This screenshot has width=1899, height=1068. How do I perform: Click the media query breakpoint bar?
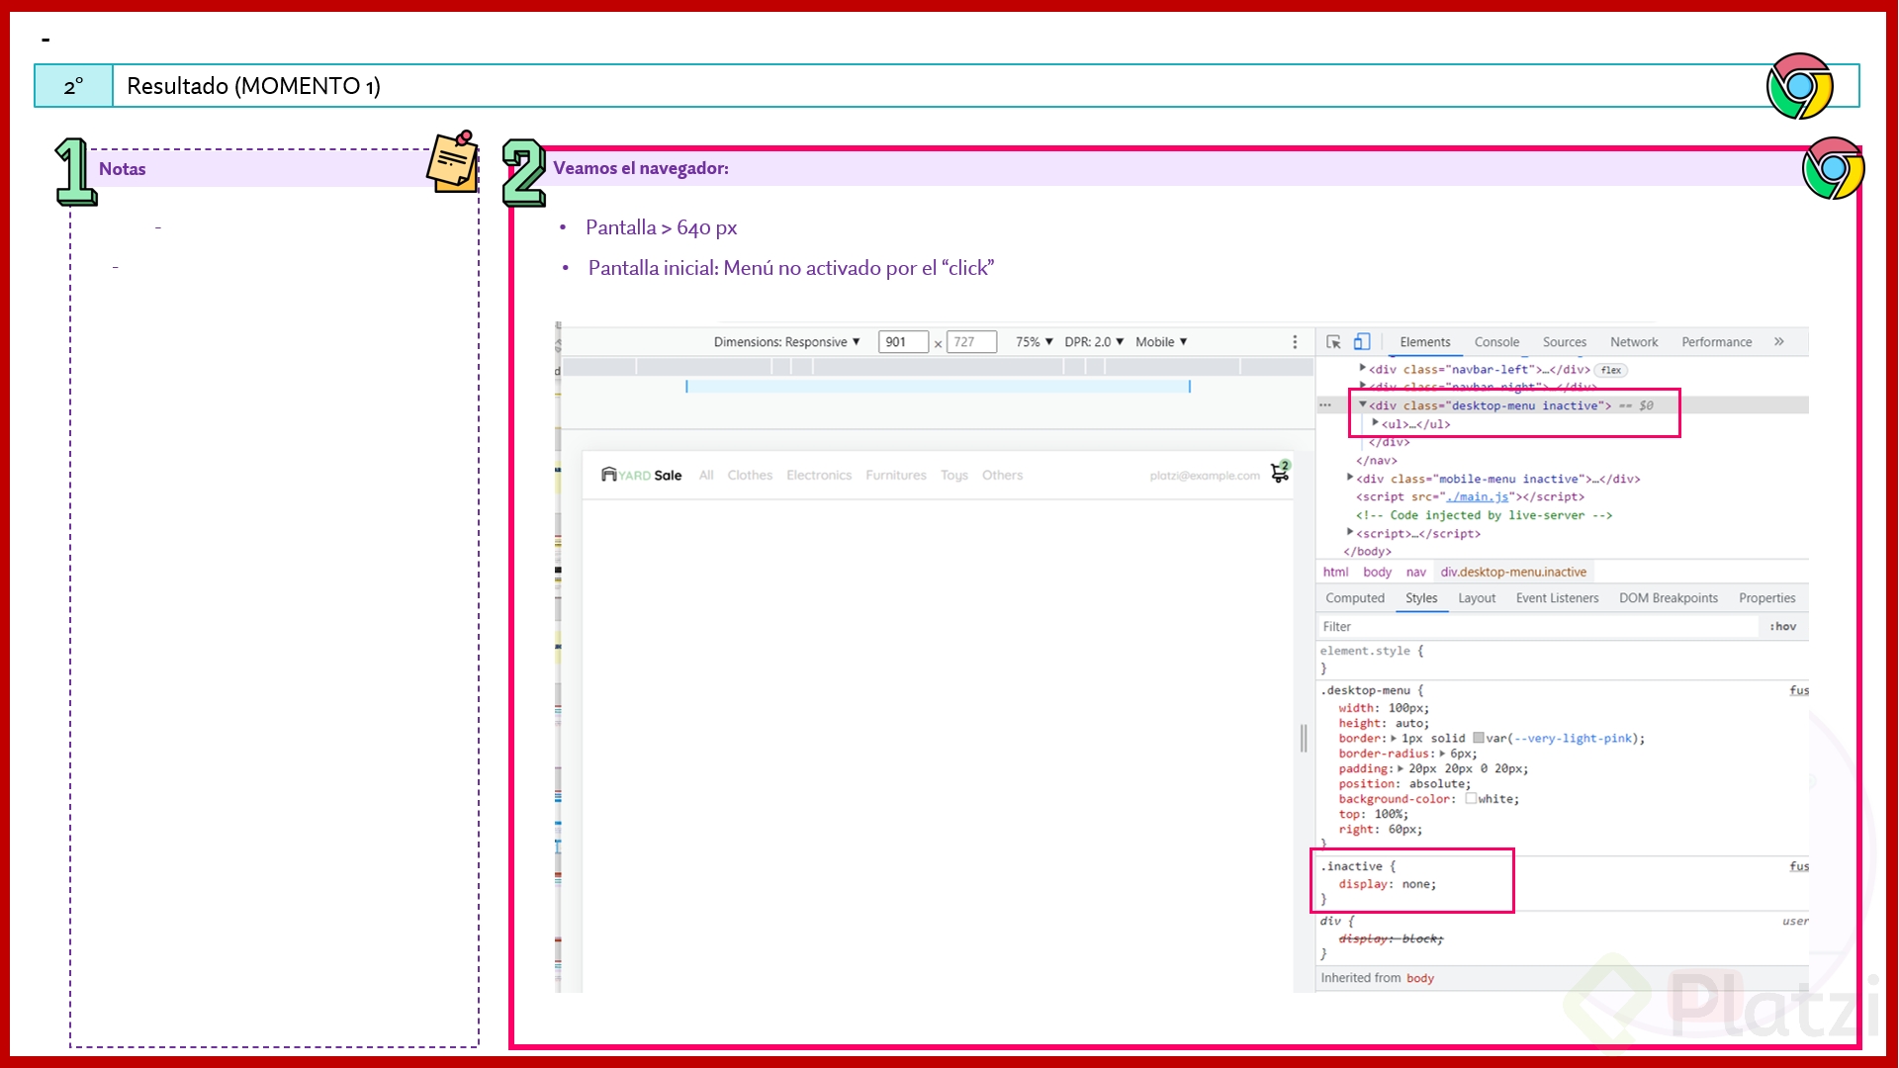coord(938,387)
